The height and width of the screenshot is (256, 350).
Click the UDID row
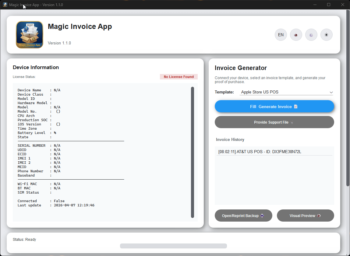(x=39, y=150)
